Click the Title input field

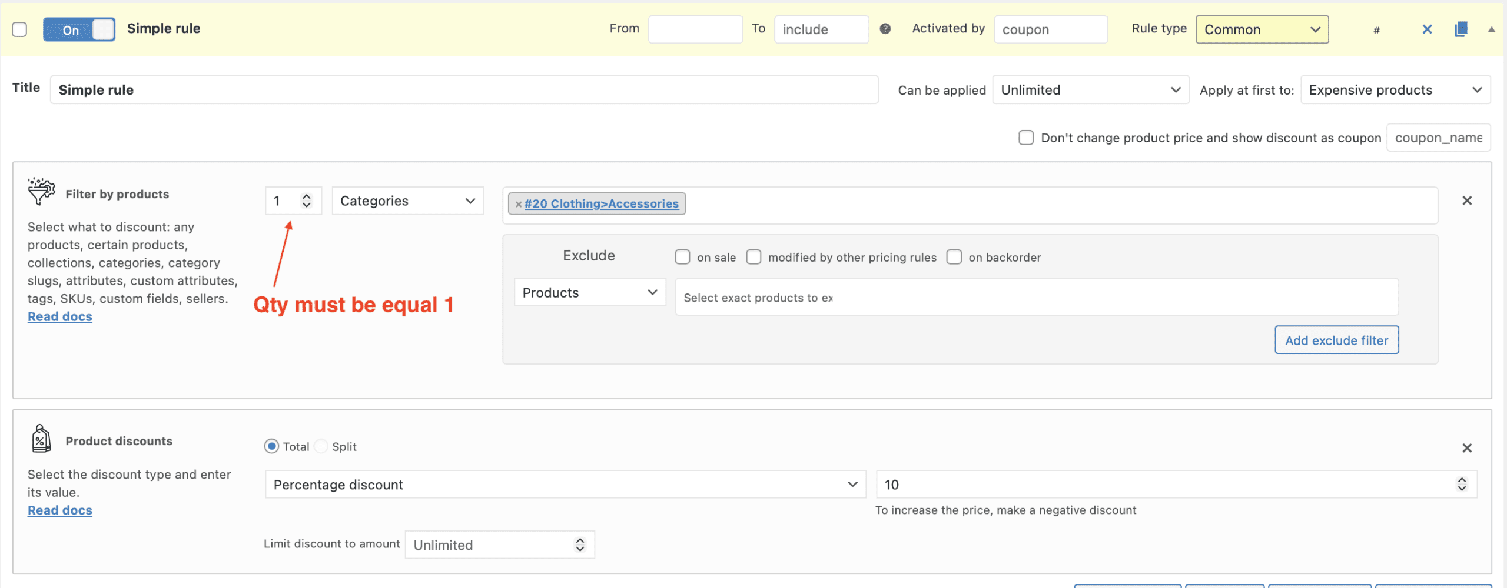click(x=464, y=90)
